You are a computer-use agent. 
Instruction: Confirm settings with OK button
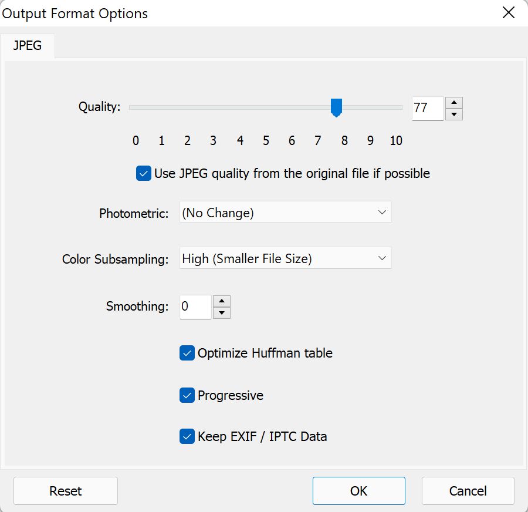pyautogui.click(x=358, y=491)
